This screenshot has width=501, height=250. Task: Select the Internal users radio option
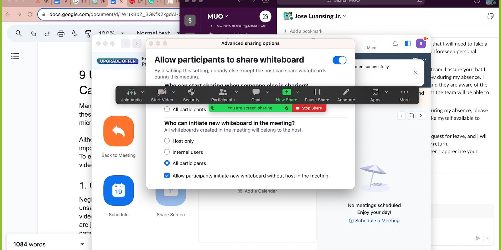tap(167, 152)
